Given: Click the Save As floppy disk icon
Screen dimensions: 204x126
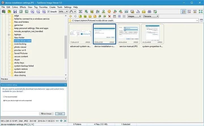Looking at the screenshot, I should [15, 12].
